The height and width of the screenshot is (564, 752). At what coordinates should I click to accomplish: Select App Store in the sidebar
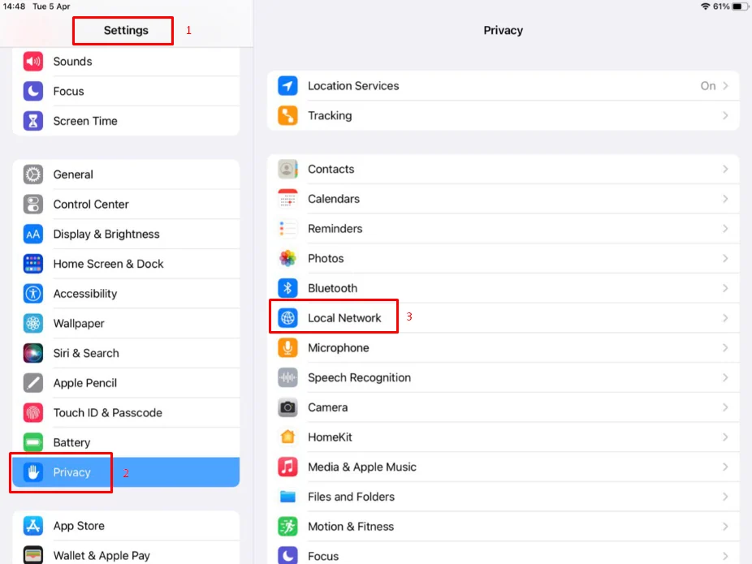[126, 526]
